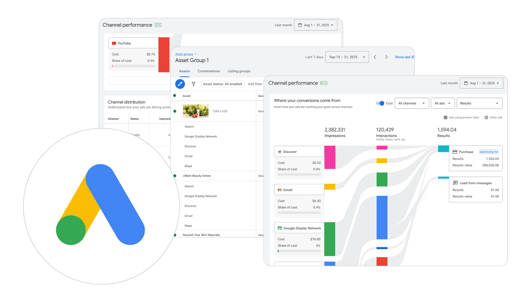
Task: Click the Show last 30 days link
Action: click(404, 57)
